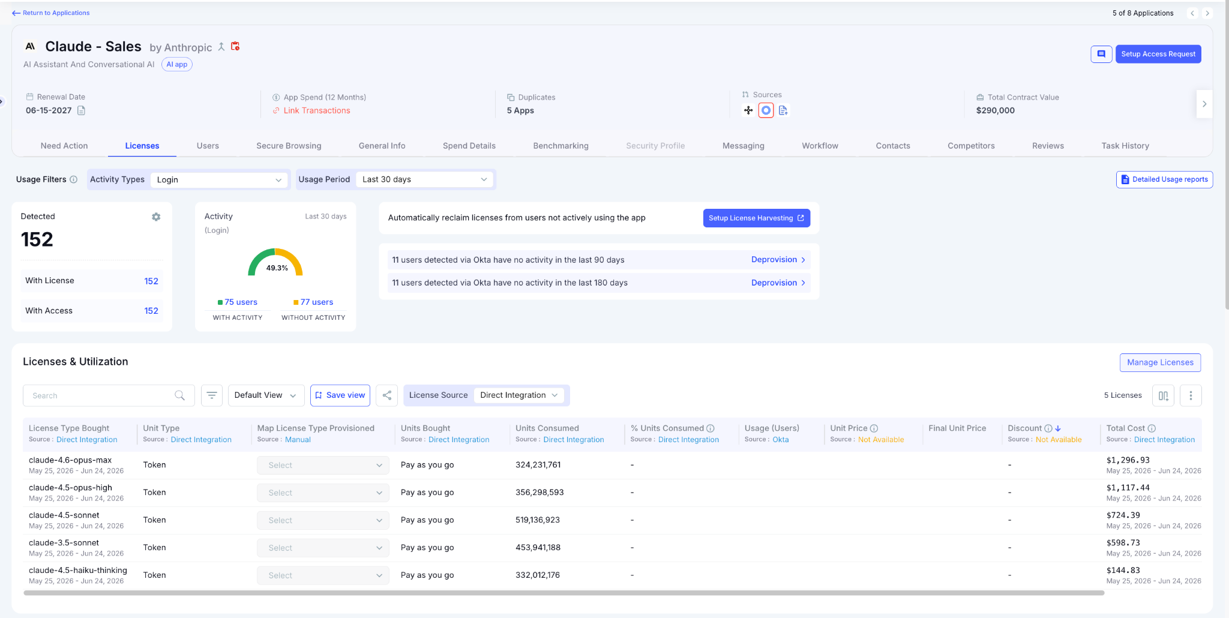Open the Select dropdown for claude-4.5-sonnet

[323, 520]
